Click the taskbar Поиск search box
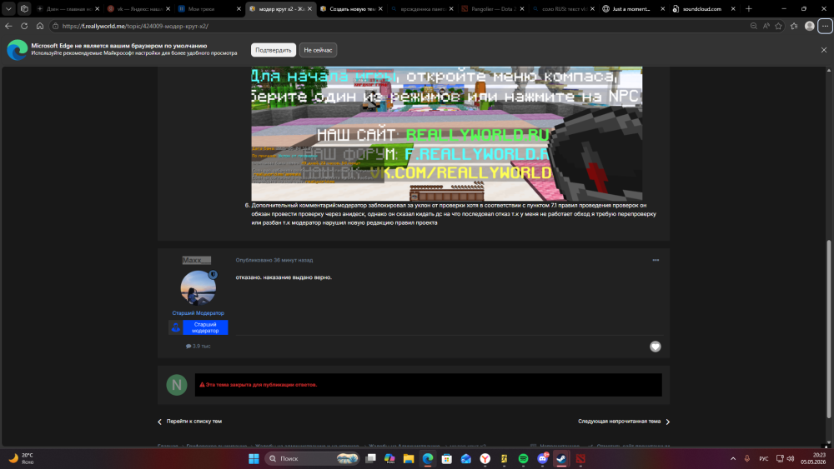This screenshot has height=469, width=834. [x=312, y=458]
